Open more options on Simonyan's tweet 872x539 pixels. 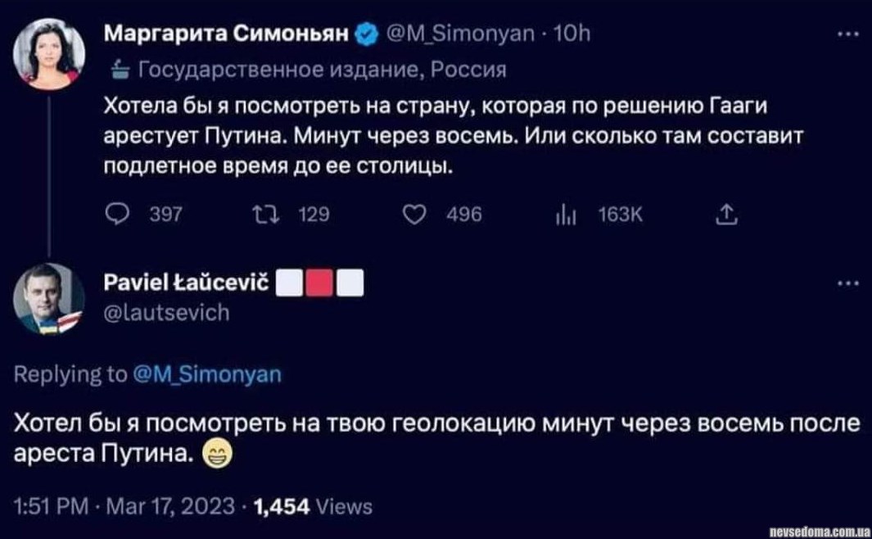tap(849, 34)
